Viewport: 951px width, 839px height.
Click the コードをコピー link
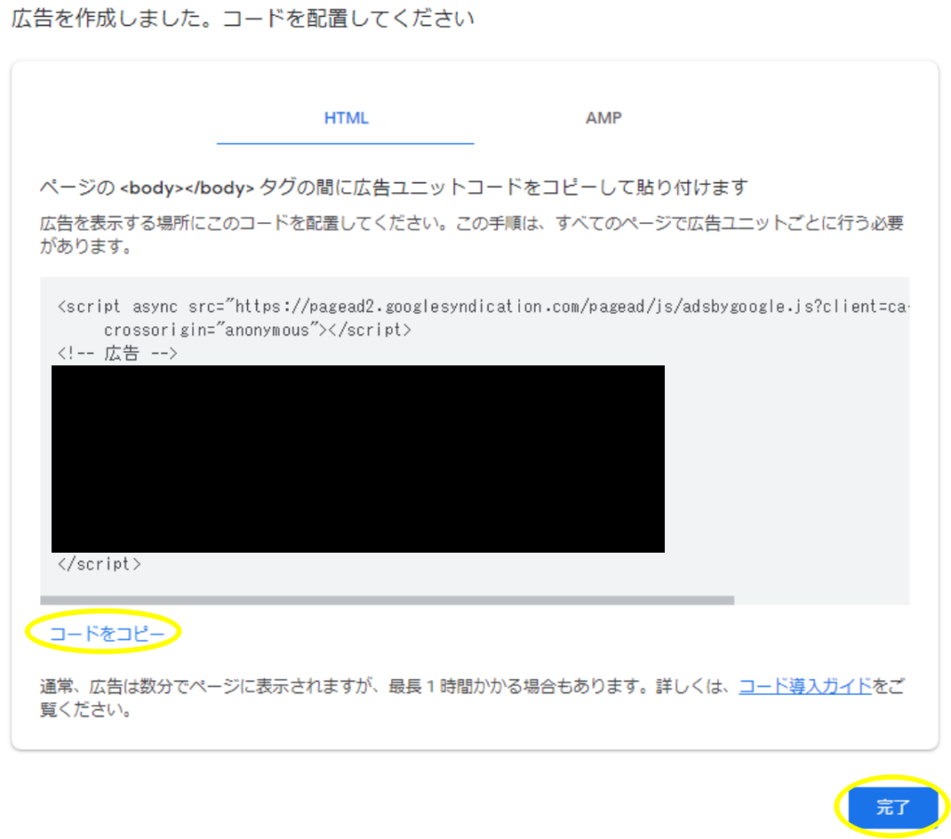108,634
